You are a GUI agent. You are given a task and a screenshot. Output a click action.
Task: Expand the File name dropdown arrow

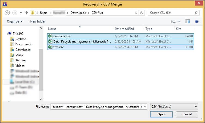pos(145,107)
